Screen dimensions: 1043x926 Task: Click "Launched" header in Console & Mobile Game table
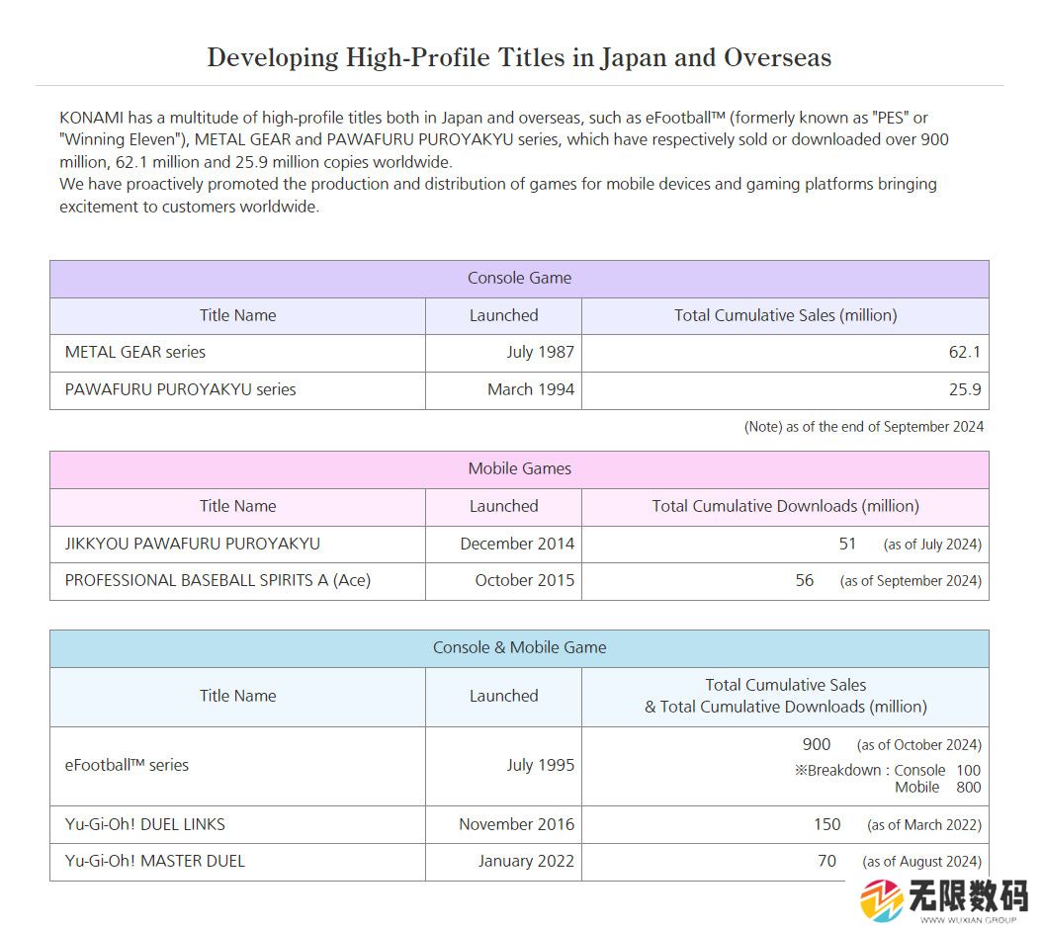tap(503, 696)
